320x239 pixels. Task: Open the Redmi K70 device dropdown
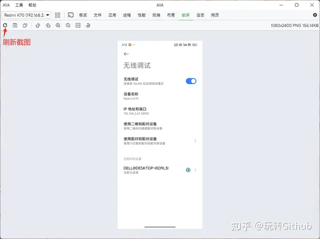(x=27, y=15)
